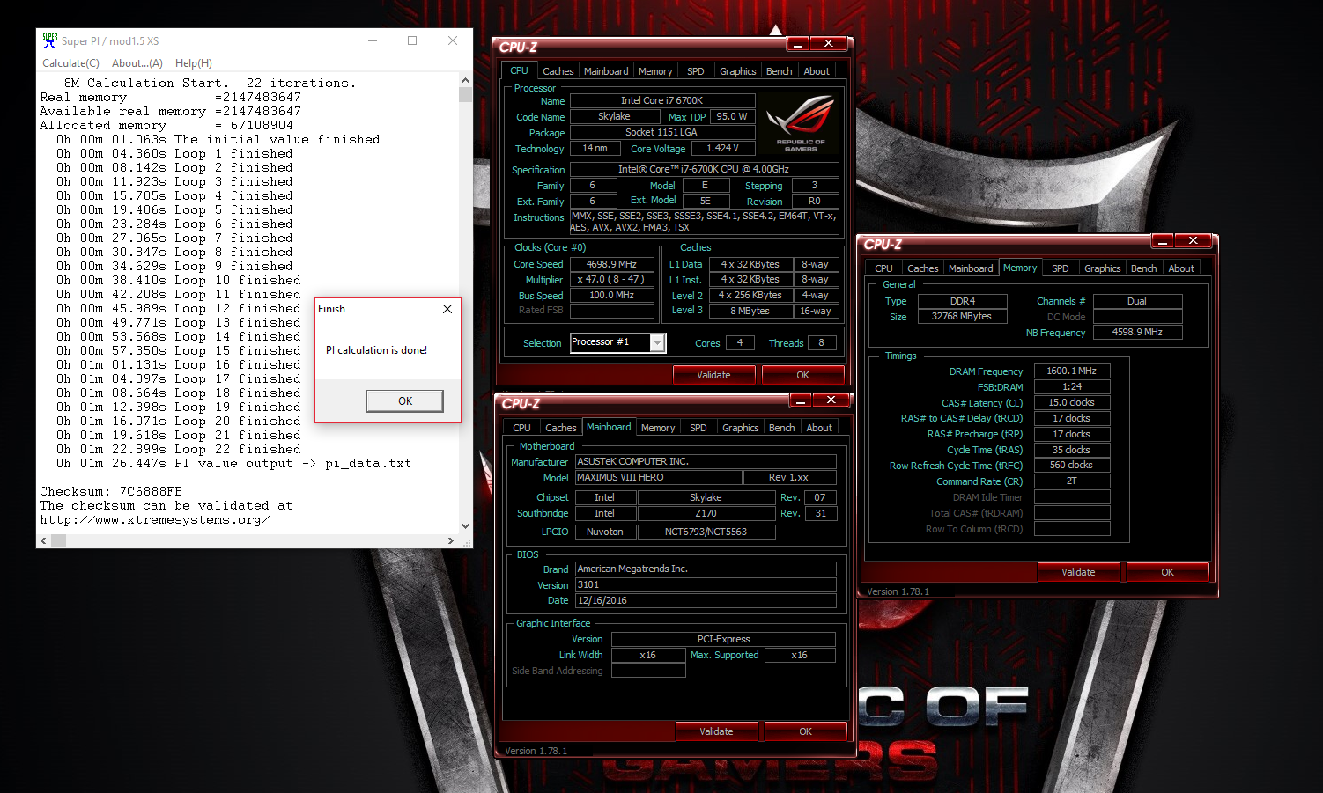Minimize the Memory CPU-Z window
The width and height of the screenshot is (1323, 793).
pyautogui.click(x=1163, y=241)
